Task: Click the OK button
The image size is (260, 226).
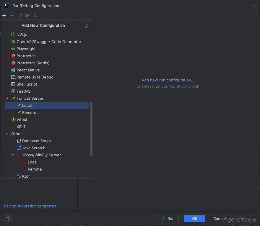Action: click(x=195, y=219)
